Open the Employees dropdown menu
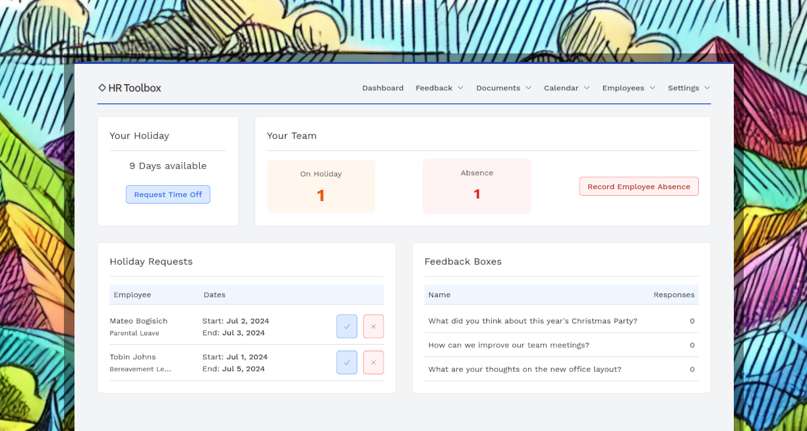 [x=628, y=88]
